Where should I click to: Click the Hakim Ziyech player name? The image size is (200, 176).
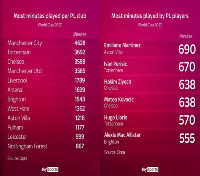click(118, 82)
